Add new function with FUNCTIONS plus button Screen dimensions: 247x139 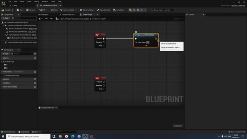tap(35, 72)
